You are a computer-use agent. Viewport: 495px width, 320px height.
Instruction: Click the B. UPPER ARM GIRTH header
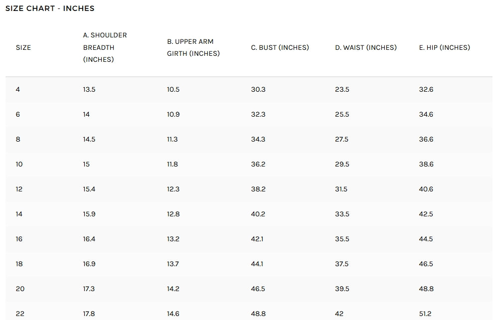[x=193, y=48]
